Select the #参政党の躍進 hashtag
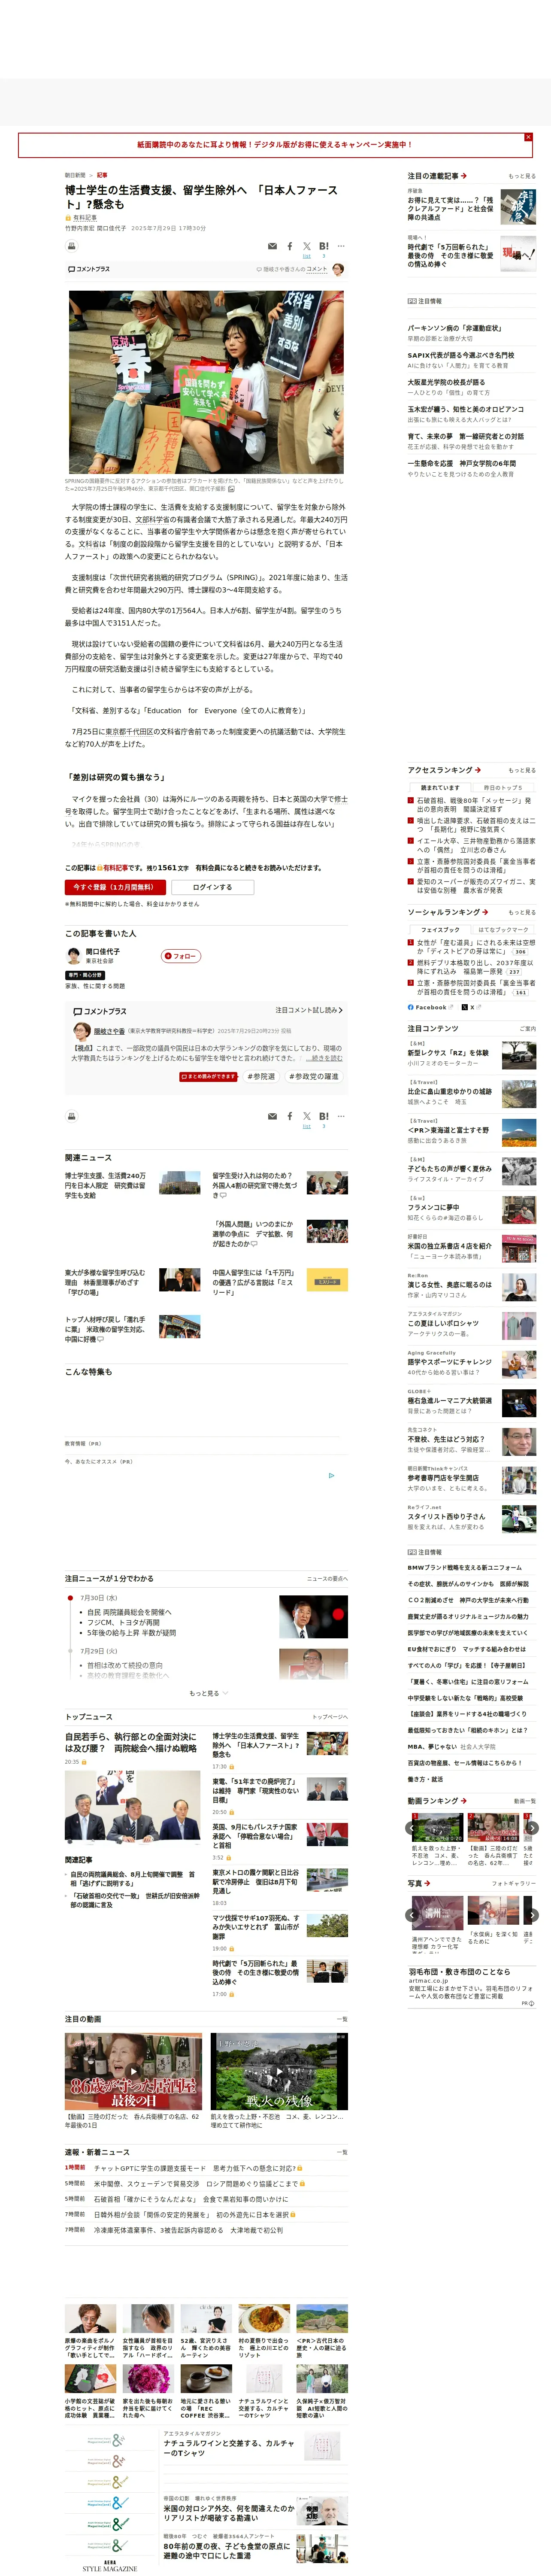 point(314,1077)
